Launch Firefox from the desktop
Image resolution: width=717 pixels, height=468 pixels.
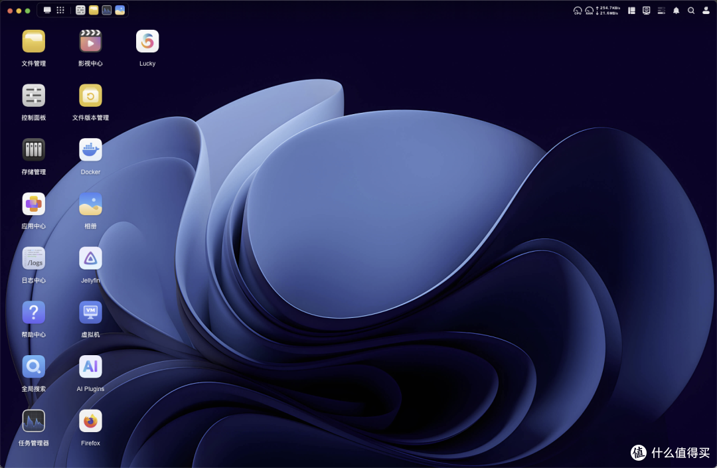90,421
